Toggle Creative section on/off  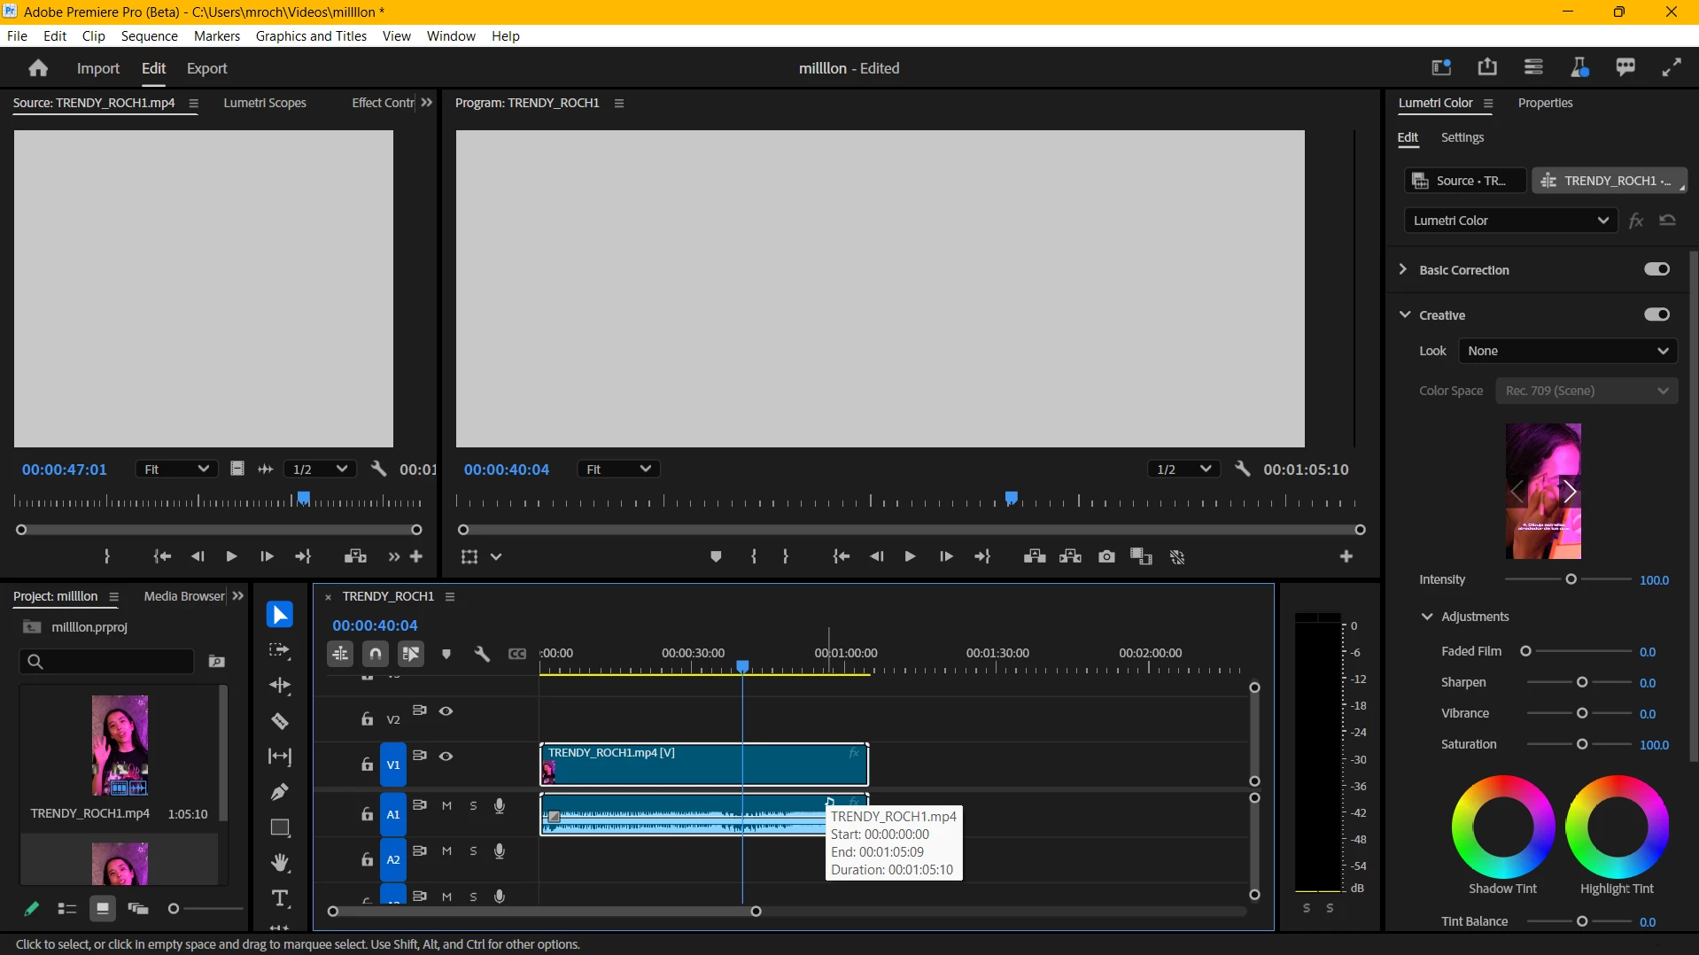coord(1656,314)
